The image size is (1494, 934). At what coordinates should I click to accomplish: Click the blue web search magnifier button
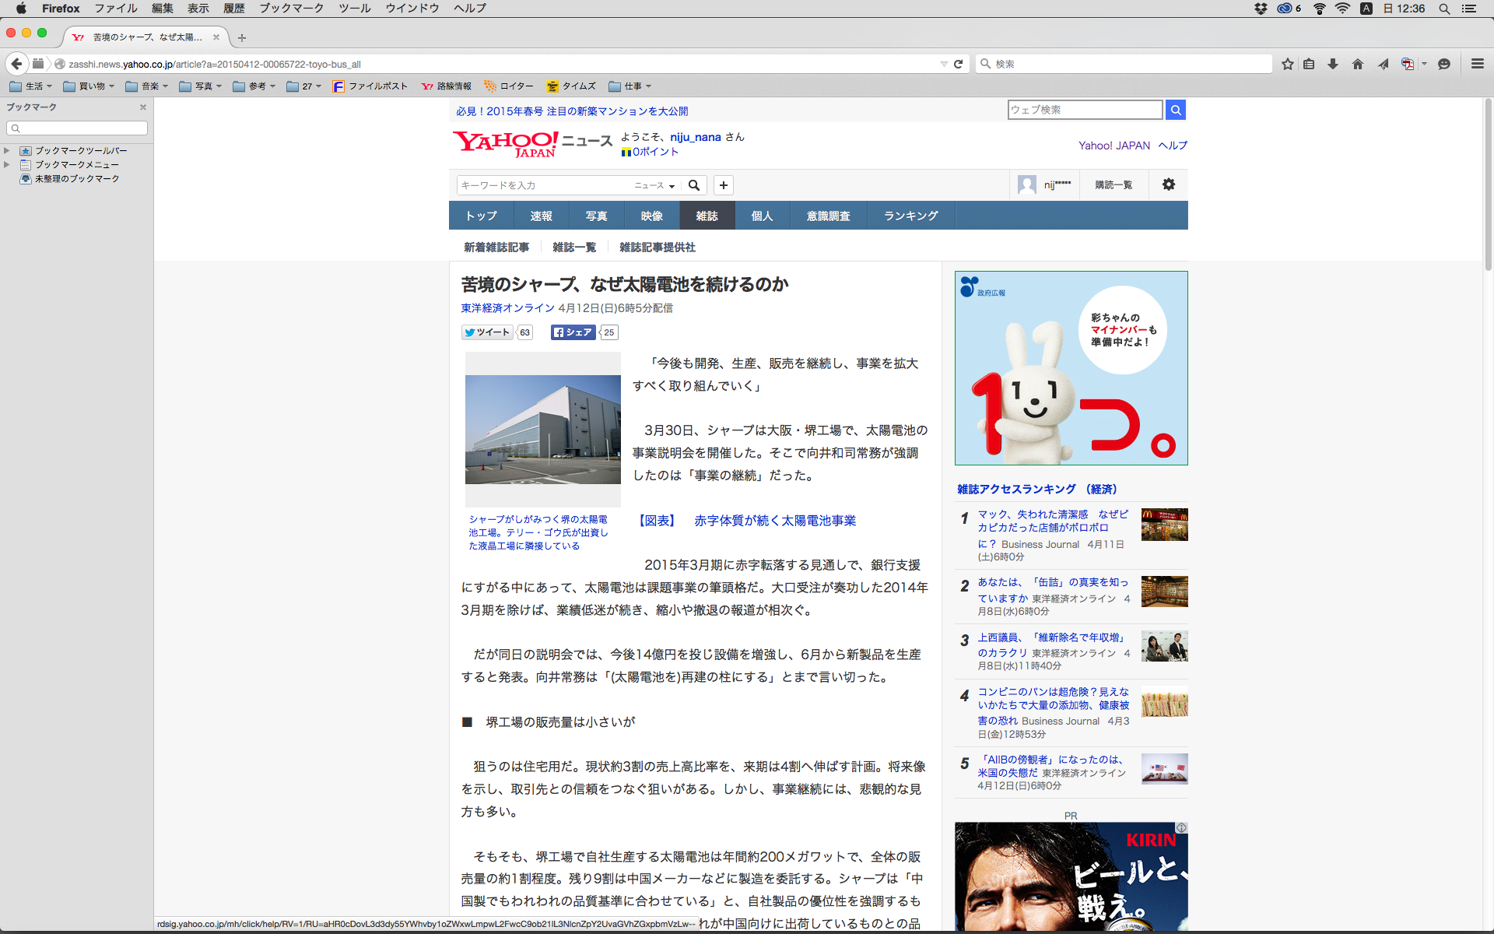tap(1176, 110)
